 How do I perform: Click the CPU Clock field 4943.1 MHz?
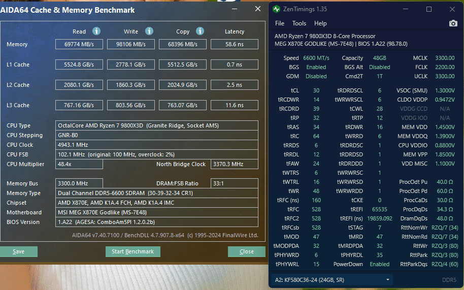coord(157,145)
